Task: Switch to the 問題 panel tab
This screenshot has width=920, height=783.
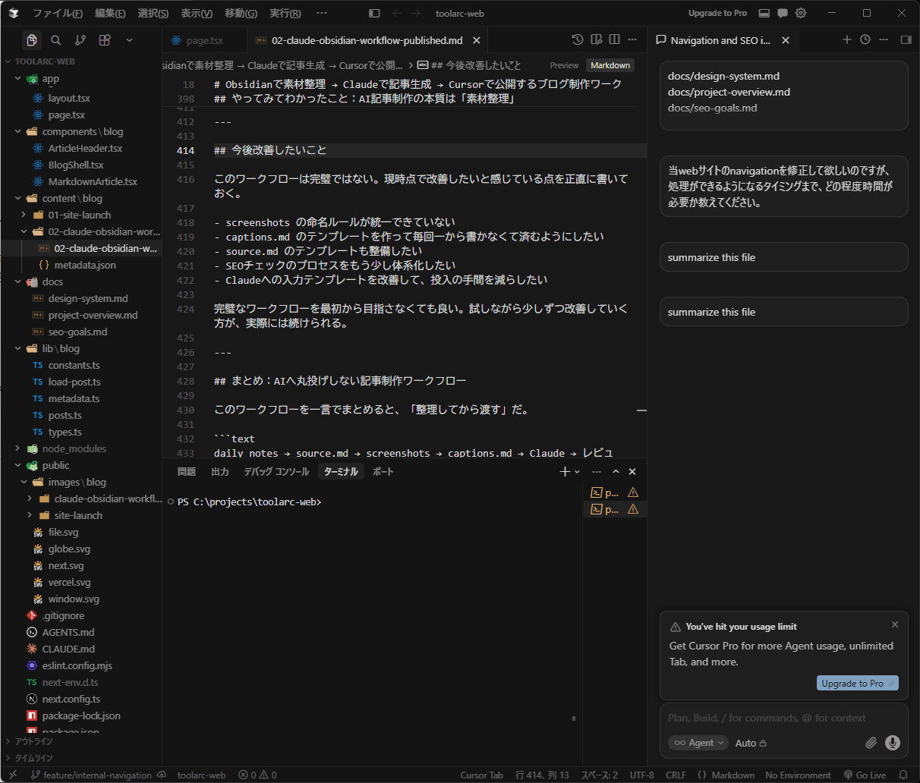Action: tap(187, 471)
